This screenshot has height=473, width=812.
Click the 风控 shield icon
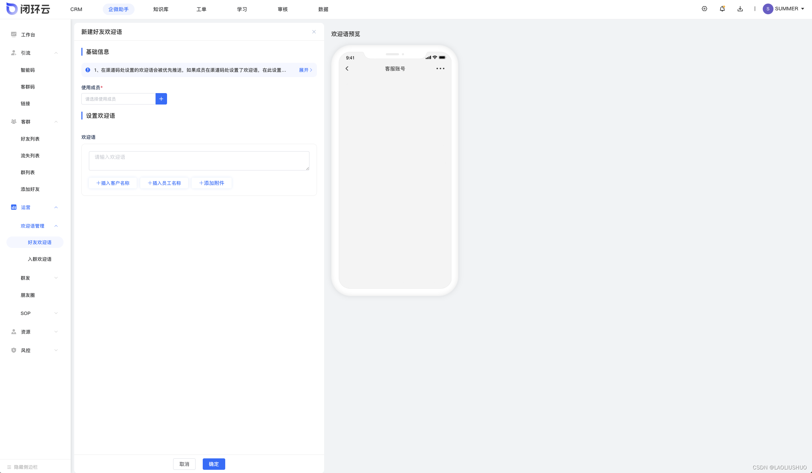tap(14, 350)
